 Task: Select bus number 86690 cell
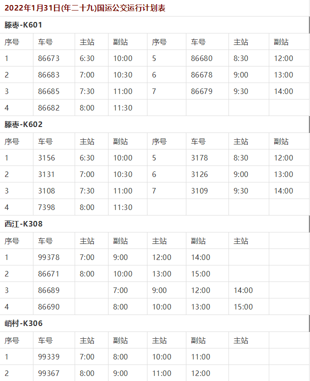point(49,307)
